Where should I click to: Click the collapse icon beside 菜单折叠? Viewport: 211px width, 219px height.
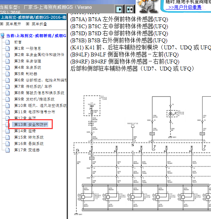point(27,24)
